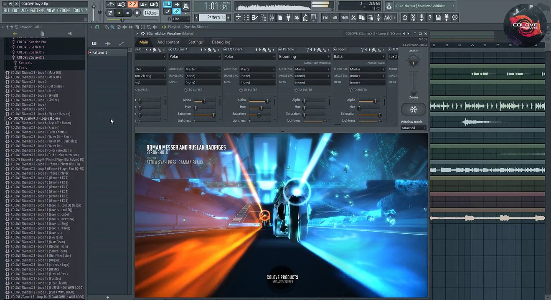Click the Ctrl modifier button
551x300 pixels.
[x=325, y=17]
